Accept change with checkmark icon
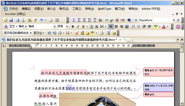 click(x=60, y=33)
